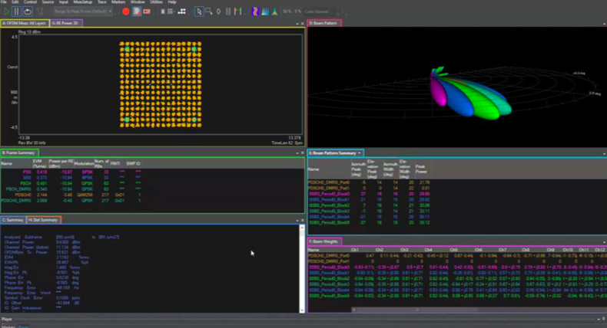Open the Markers menu

tap(118, 2)
